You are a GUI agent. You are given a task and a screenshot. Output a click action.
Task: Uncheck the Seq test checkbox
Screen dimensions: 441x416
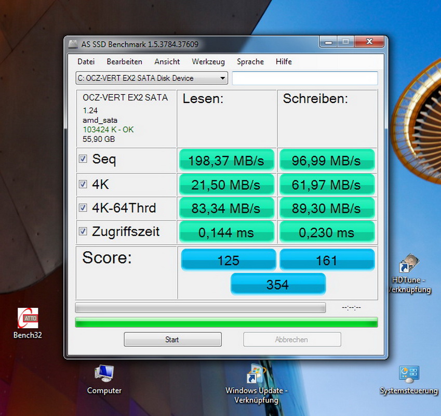pos(83,159)
